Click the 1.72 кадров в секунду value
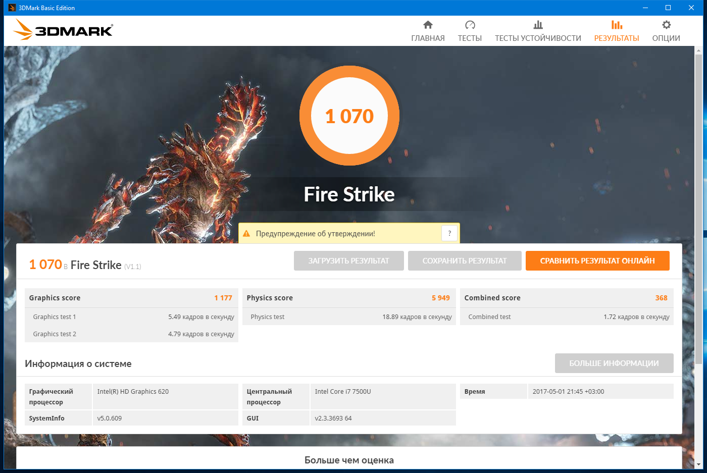Screen dimensions: 707x473 [x=637, y=317]
